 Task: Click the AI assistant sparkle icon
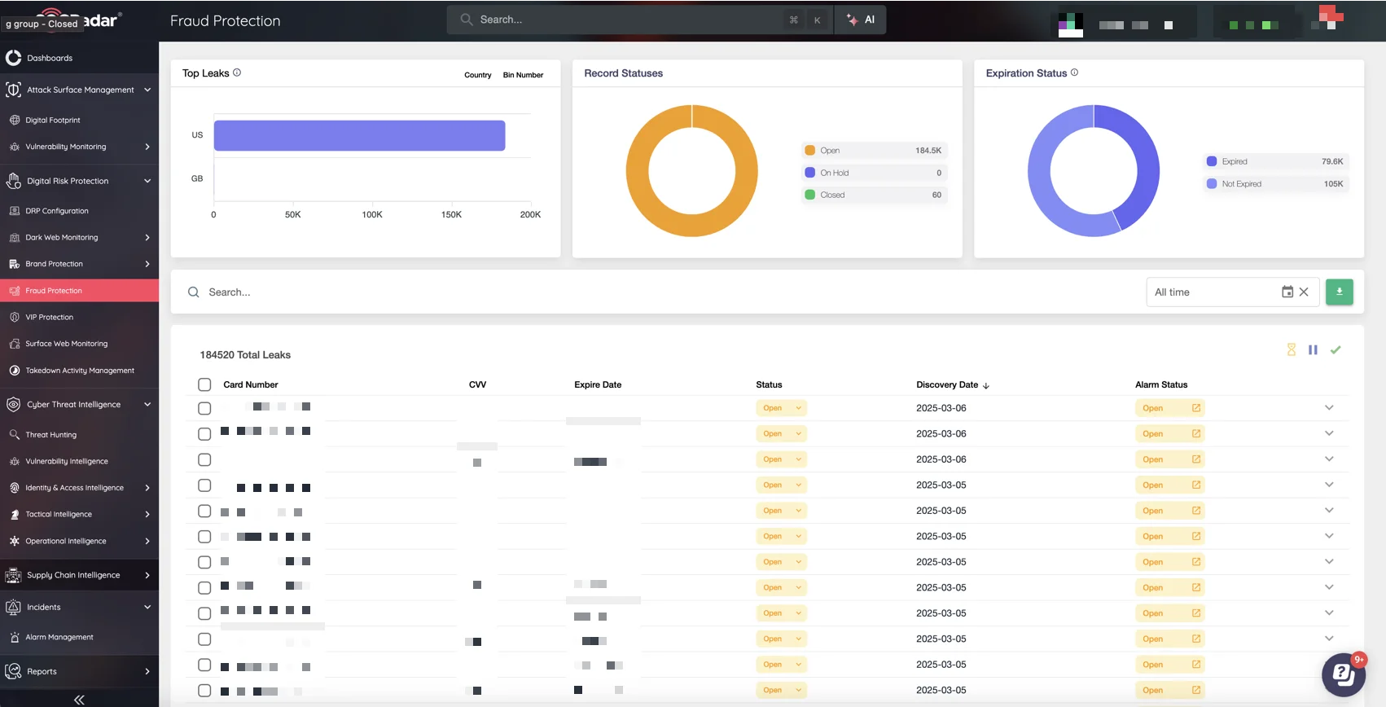pos(852,20)
